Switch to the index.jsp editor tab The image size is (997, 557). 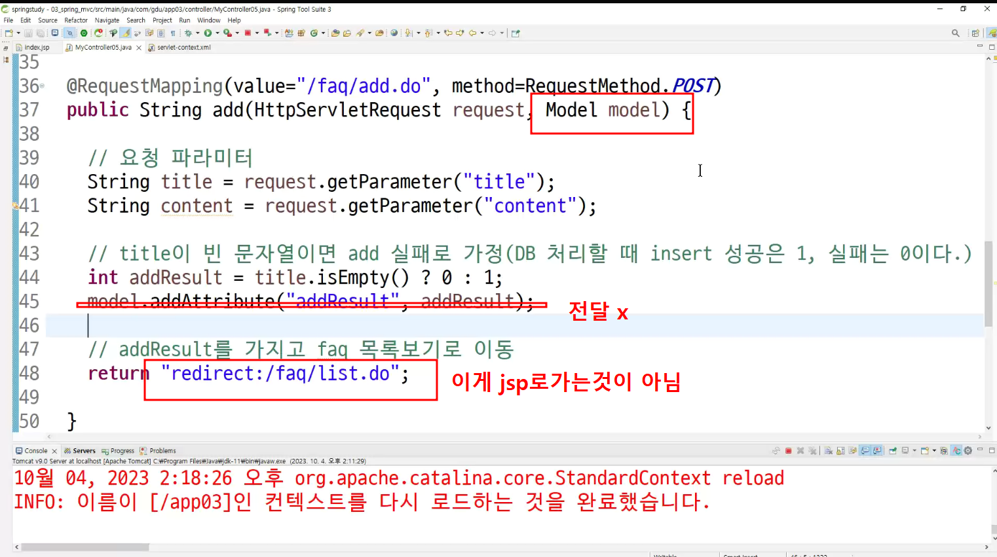[x=33, y=47]
